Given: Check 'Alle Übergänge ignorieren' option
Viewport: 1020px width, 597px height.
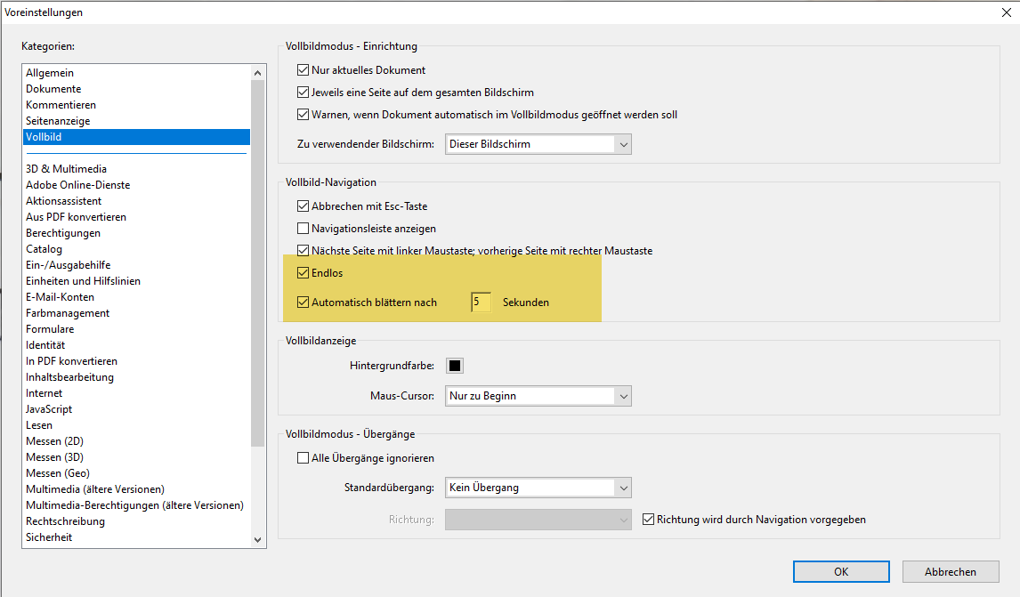Looking at the screenshot, I should pos(303,458).
